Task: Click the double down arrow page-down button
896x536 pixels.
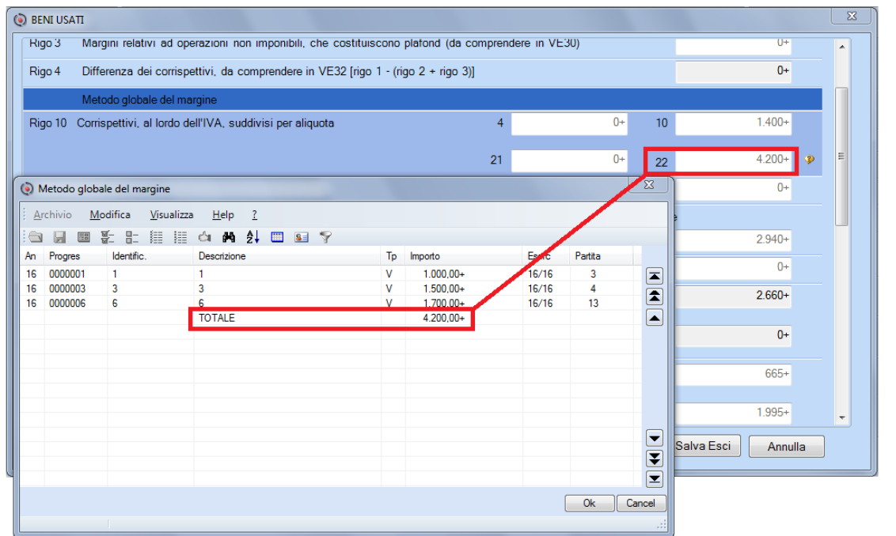Action: (655, 459)
